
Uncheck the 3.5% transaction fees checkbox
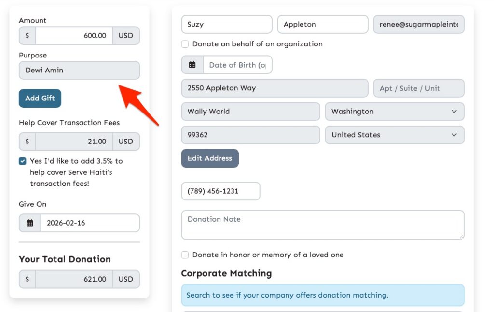[x=22, y=162]
